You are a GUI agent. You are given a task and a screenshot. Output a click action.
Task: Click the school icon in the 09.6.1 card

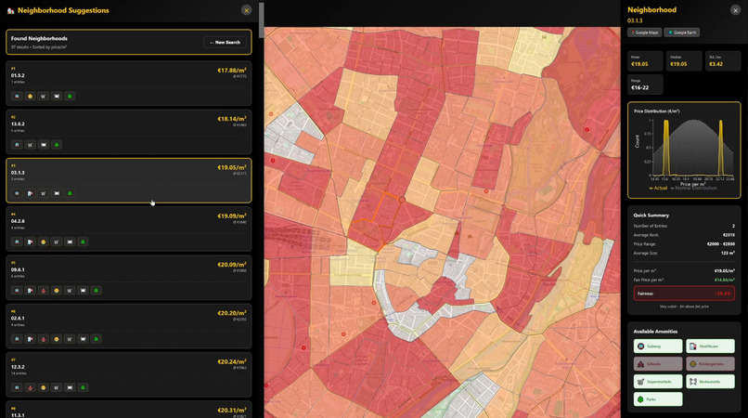point(44,291)
